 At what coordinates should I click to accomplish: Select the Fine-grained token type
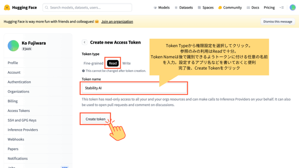[93, 63]
